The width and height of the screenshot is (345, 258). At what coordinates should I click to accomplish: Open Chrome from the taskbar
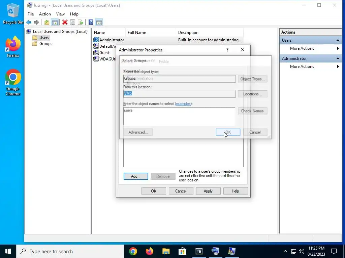pyautogui.click(x=133, y=251)
